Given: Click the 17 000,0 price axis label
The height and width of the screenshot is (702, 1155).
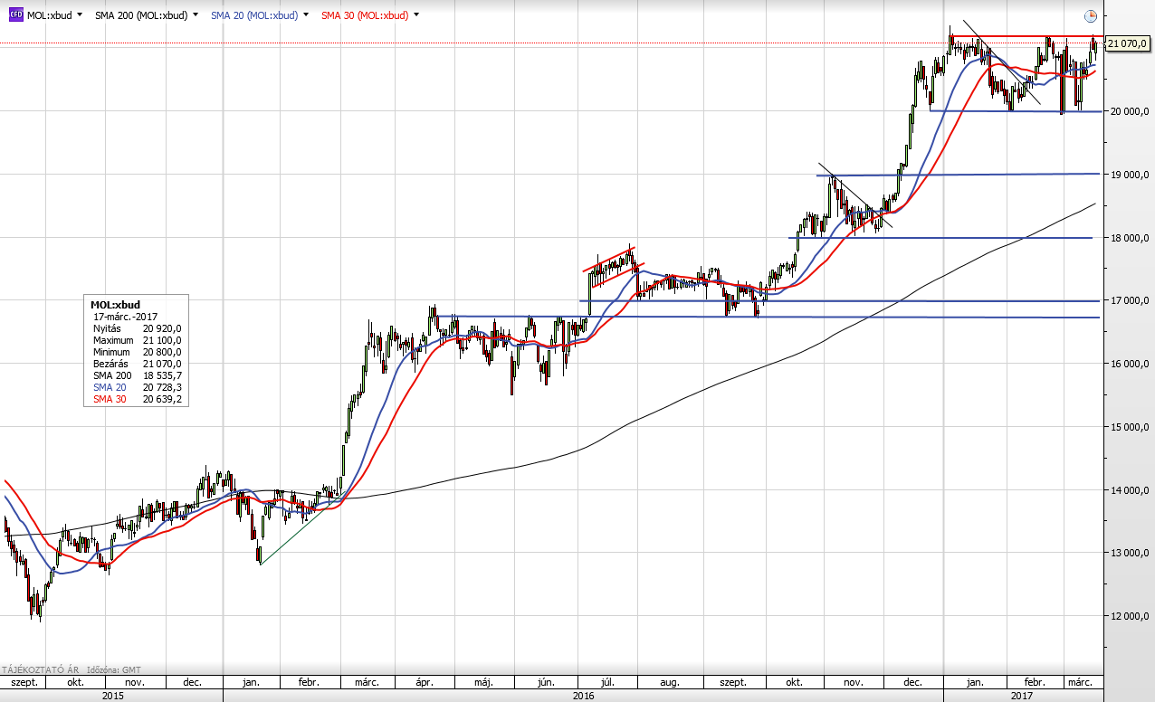Looking at the screenshot, I should [1128, 300].
